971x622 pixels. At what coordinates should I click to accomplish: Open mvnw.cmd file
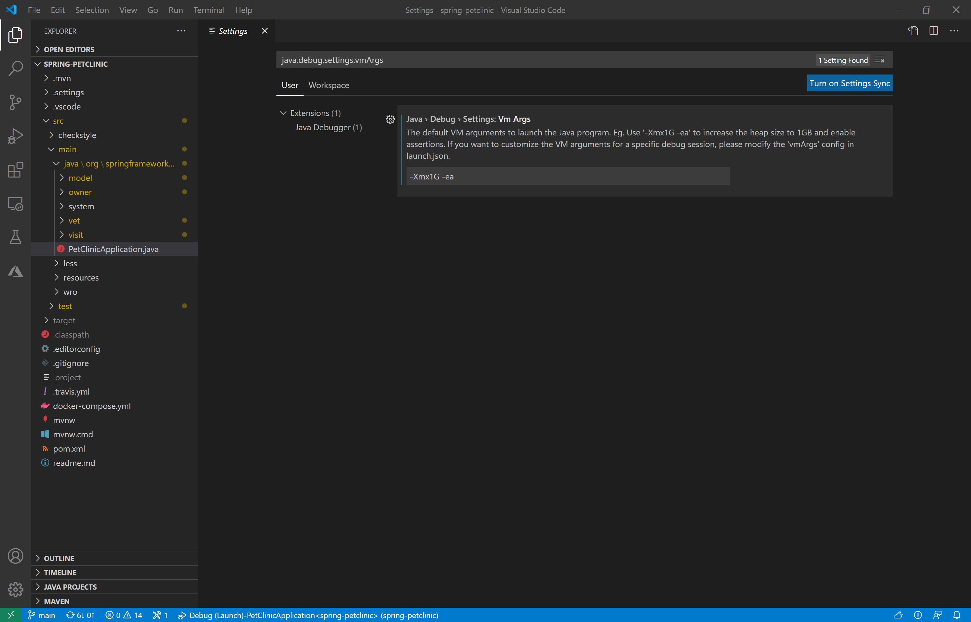[x=115, y=434]
